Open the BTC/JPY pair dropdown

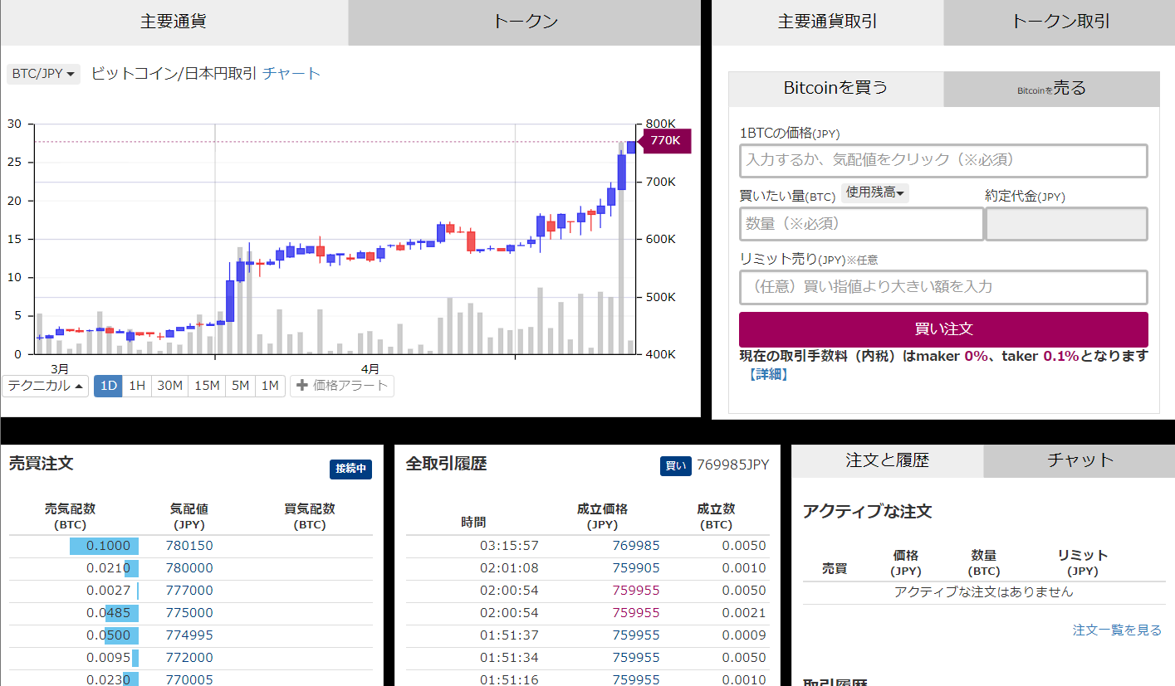(x=43, y=74)
